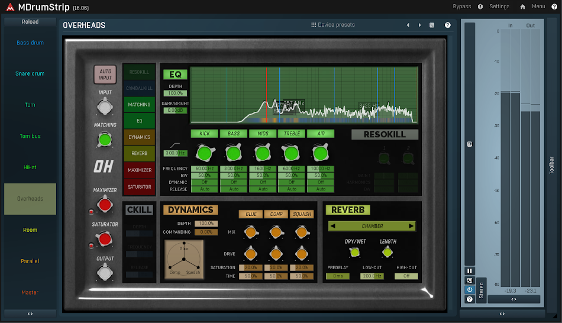Select the HiHat instrument

30,167
